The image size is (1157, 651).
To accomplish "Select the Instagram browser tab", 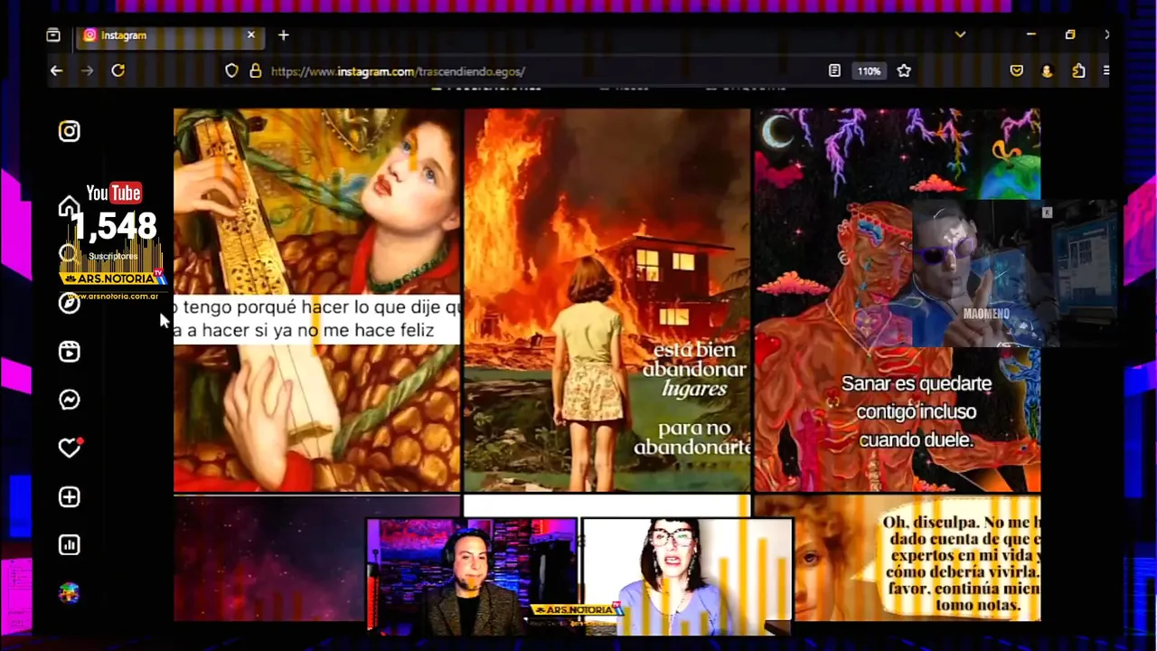I will coord(170,35).
